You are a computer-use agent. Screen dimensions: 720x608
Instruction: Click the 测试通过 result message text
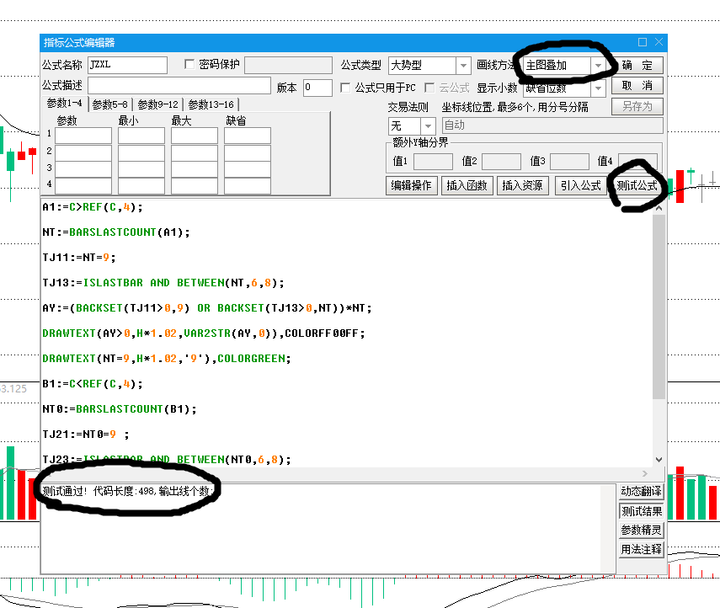[x=128, y=491]
